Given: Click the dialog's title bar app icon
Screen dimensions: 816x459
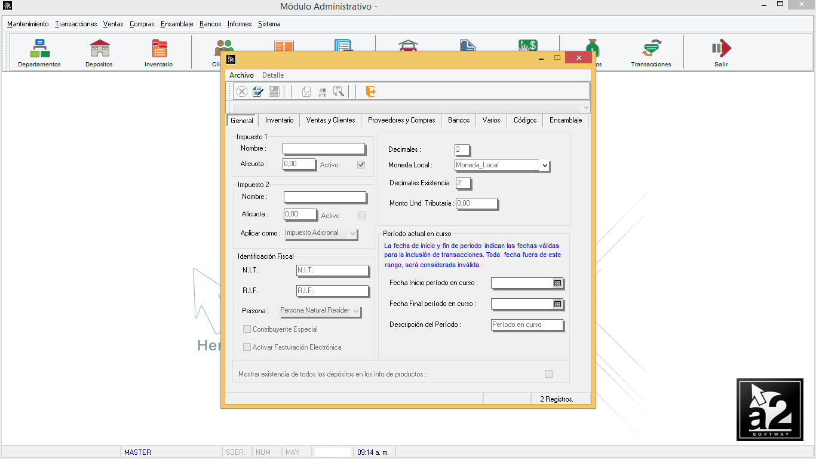Looking at the screenshot, I should pos(231,59).
